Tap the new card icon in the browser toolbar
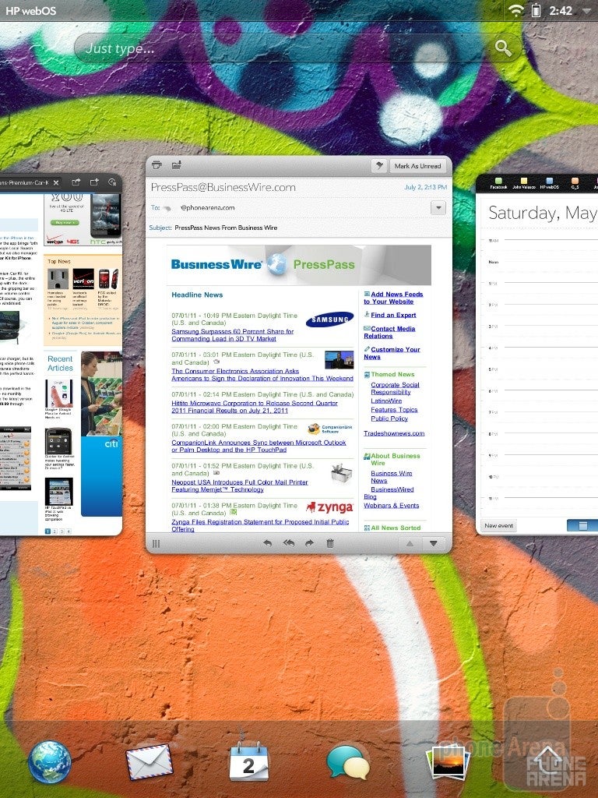The height and width of the screenshot is (798, 598). coord(94,182)
